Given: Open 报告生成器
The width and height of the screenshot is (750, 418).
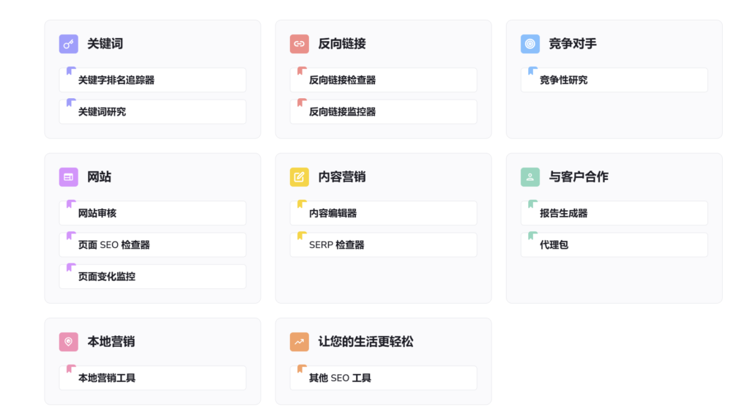Looking at the screenshot, I should click(615, 213).
